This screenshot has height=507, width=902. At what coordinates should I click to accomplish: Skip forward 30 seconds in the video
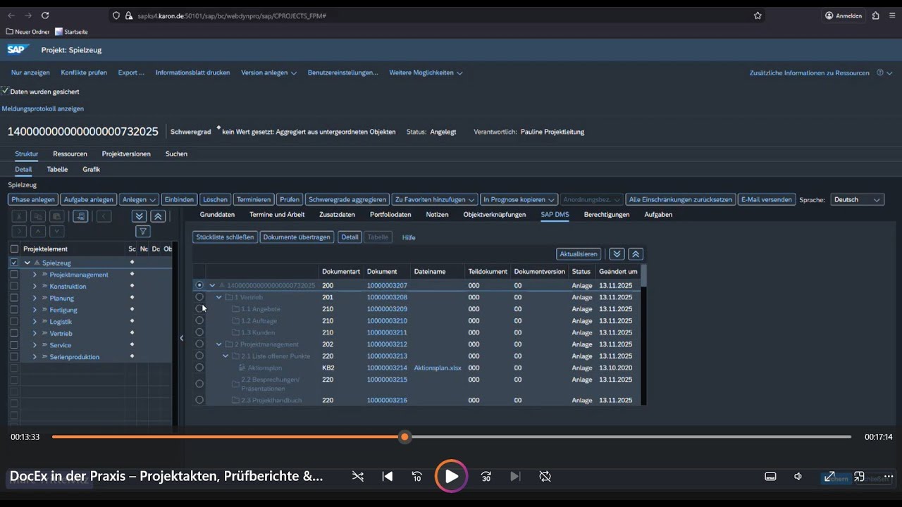(486, 477)
